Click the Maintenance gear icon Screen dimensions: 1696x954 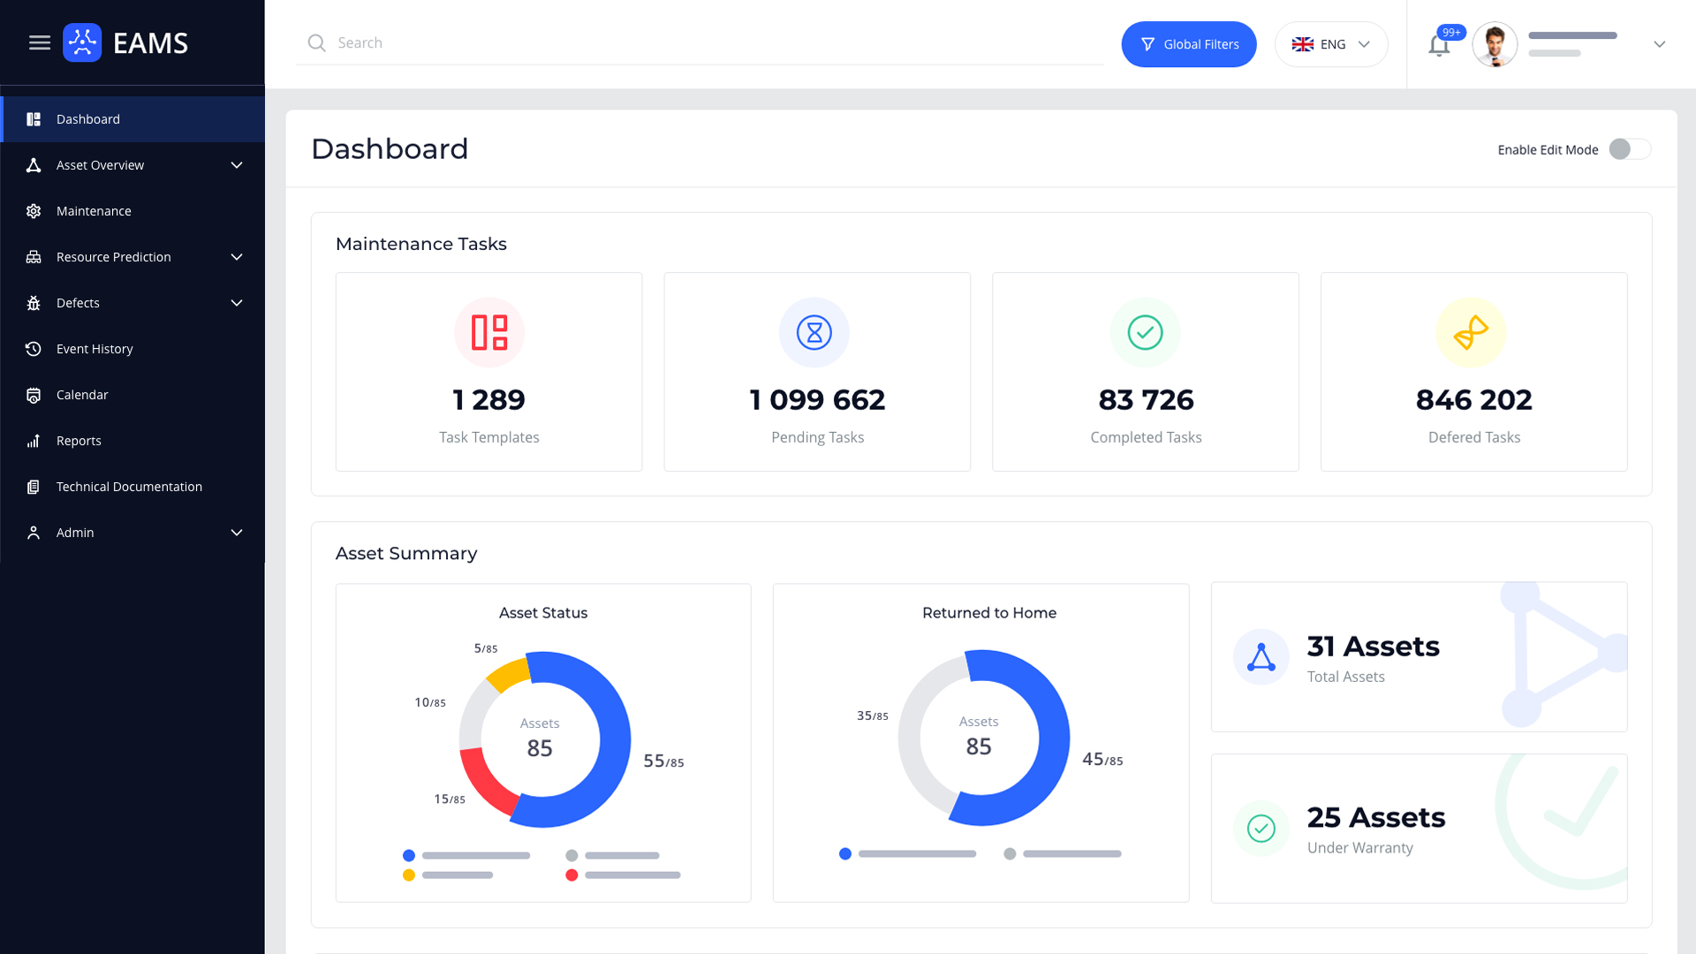(34, 211)
